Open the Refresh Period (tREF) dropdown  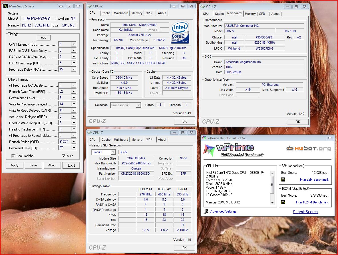coord(73,141)
